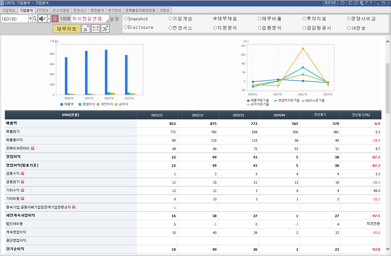This screenshot has height=256, width=391.
Task: Click the 전년동기(%) column header
Action: [361, 115]
